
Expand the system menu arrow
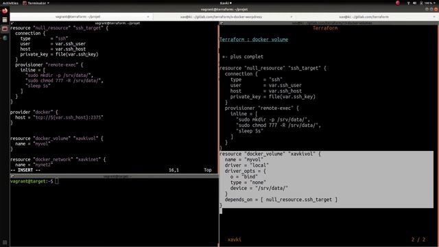[435, 3]
